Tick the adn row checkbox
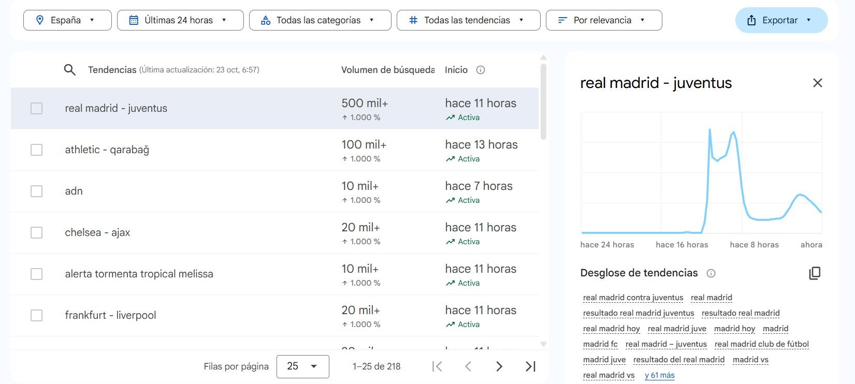This screenshot has width=855, height=384. pos(36,191)
